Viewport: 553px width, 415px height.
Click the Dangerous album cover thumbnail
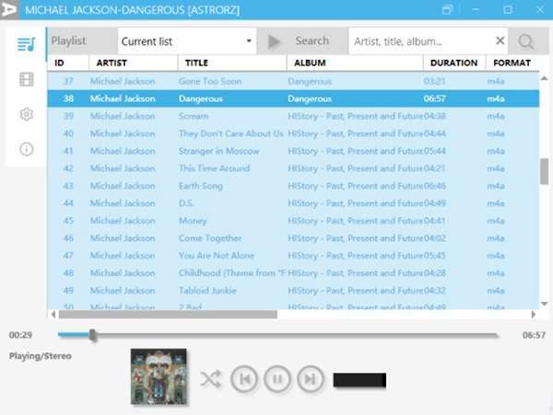point(159,376)
